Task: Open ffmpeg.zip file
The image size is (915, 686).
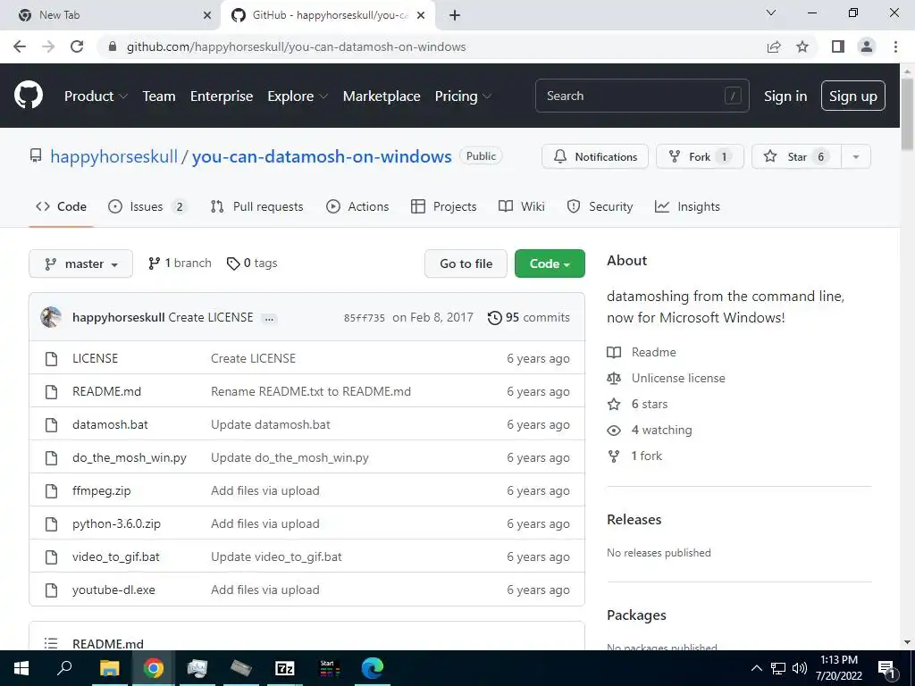Action: [102, 490]
